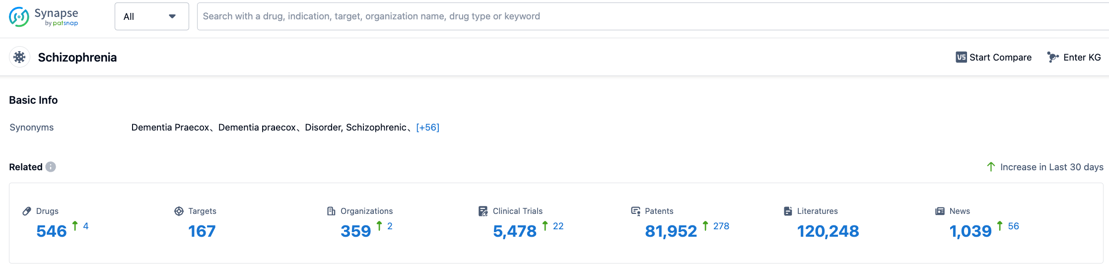Image resolution: width=1109 pixels, height=269 pixels.
Task: Click the Drugs pill icon
Action: coord(27,211)
